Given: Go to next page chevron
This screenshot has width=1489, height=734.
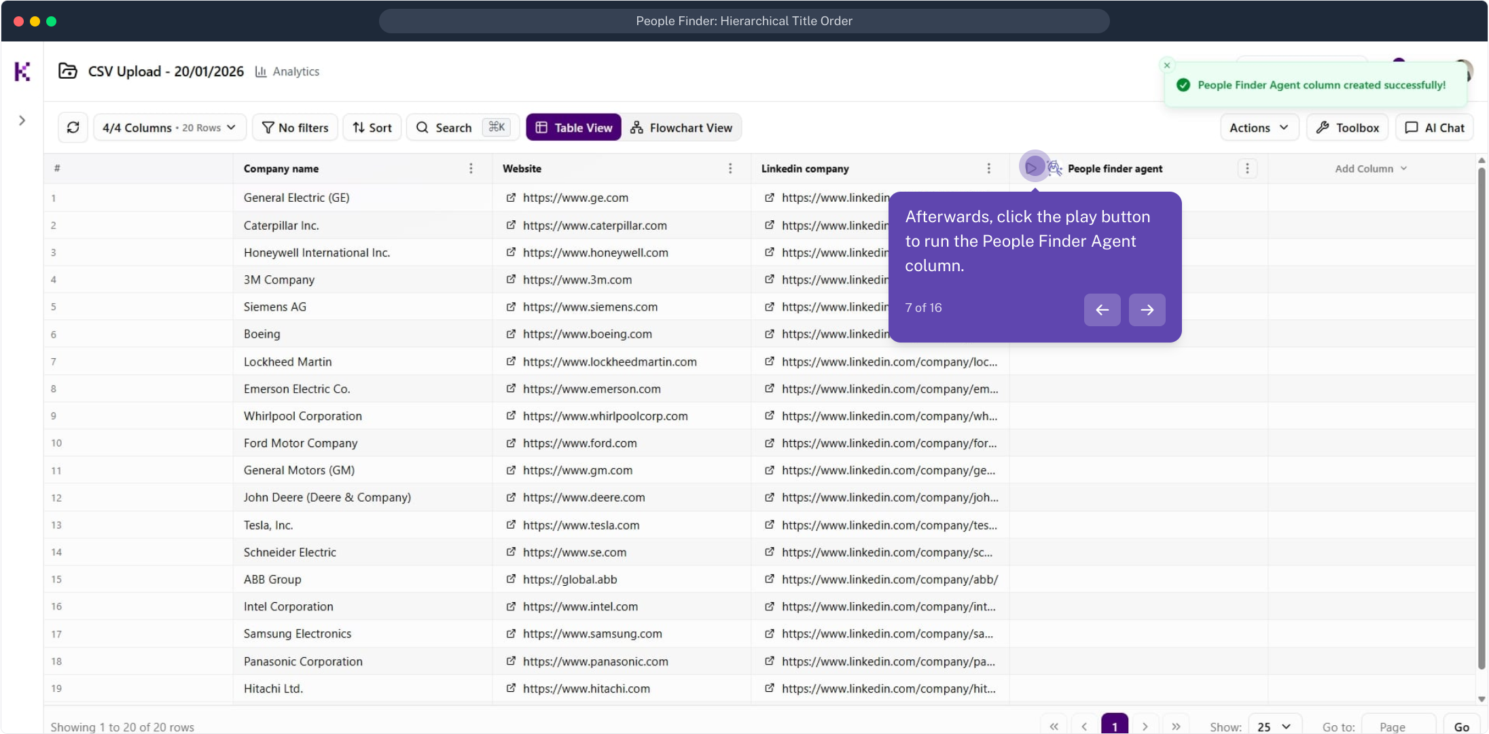Looking at the screenshot, I should (1145, 727).
